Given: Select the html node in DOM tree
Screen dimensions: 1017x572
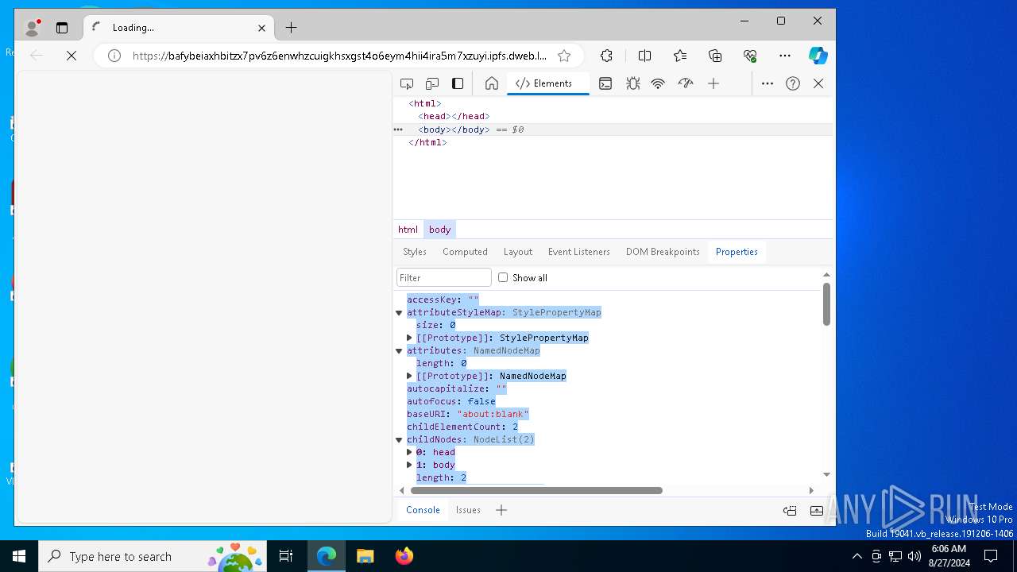Looking at the screenshot, I should [x=425, y=104].
